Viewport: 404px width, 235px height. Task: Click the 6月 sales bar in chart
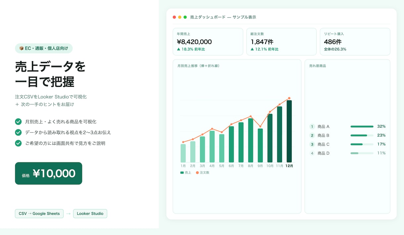coord(231,144)
